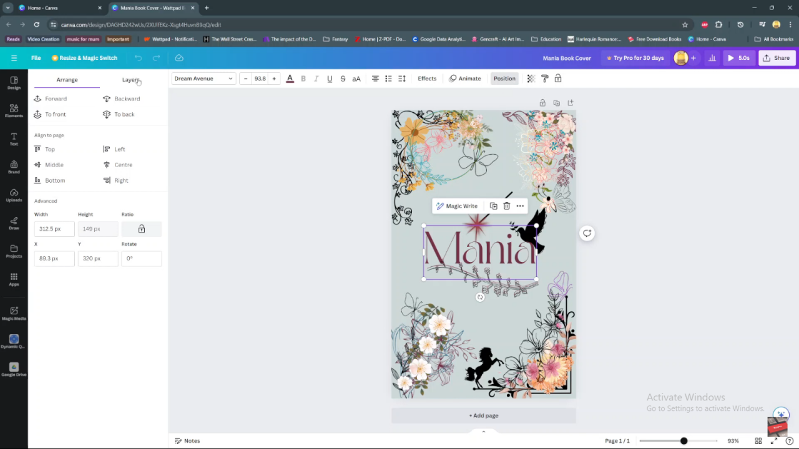Viewport: 799px width, 449px height.
Task: Move element Forward one layer
Action: (51, 99)
